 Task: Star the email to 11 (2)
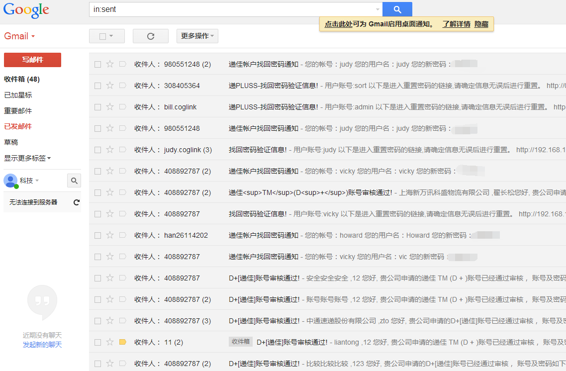(110, 342)
